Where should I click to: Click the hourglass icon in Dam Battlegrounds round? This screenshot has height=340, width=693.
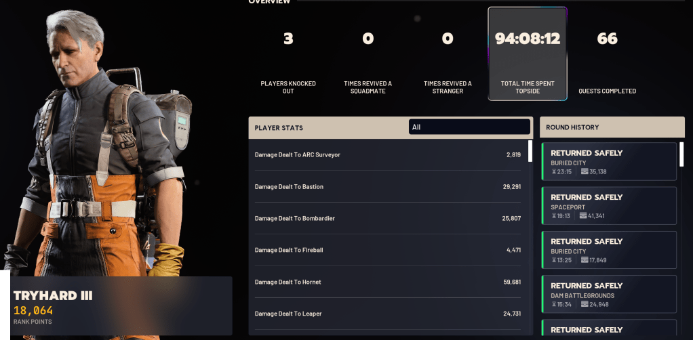tap(554, 304)
